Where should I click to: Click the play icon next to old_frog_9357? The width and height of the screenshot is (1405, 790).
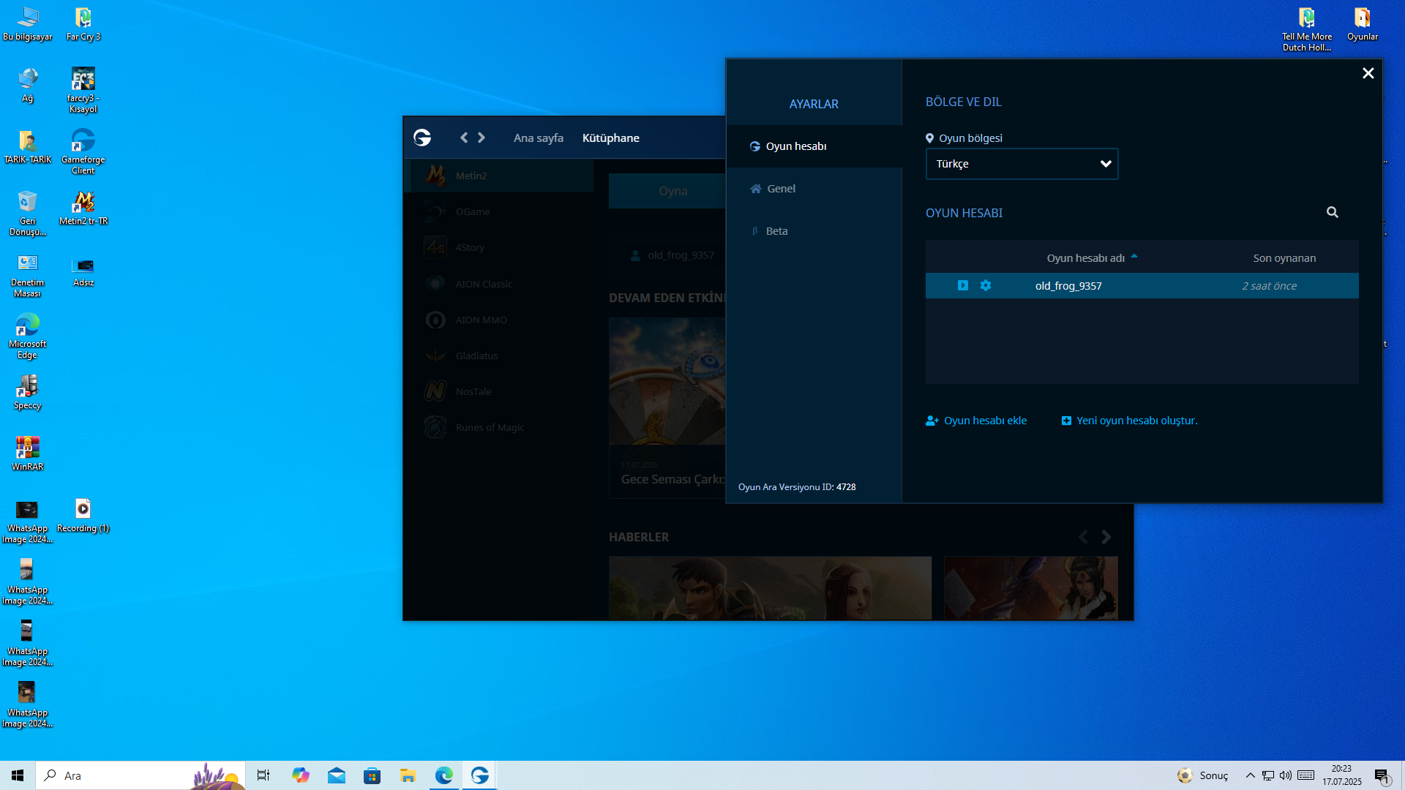tap(963, 285)
